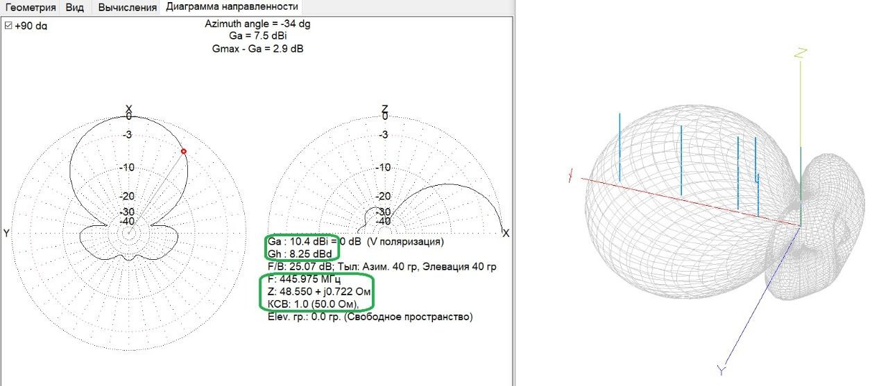
Task: Click the Elev. гр.: 0.0 гр. line
Action: click(x=370, y=317)
